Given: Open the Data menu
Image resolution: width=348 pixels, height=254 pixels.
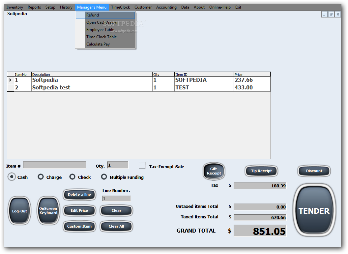Looking at the screenshot, I should (x=185, y=7).
